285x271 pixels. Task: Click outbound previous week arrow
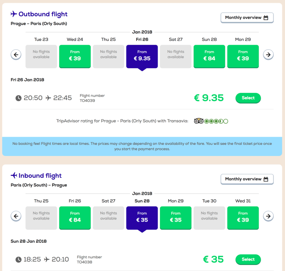[x=16, y=55]
